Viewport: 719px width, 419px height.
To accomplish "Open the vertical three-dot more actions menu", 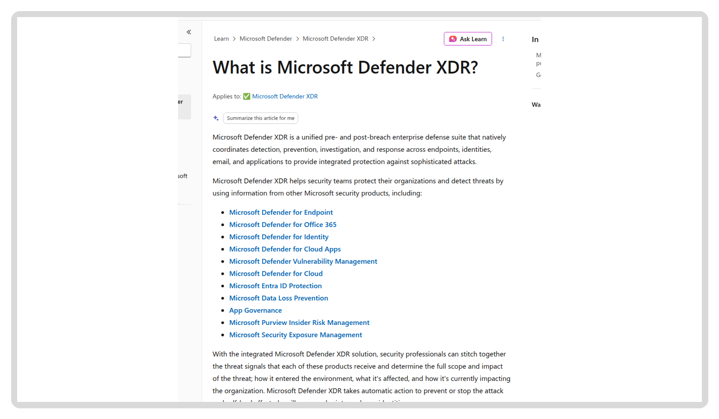I will coord(503,39).
